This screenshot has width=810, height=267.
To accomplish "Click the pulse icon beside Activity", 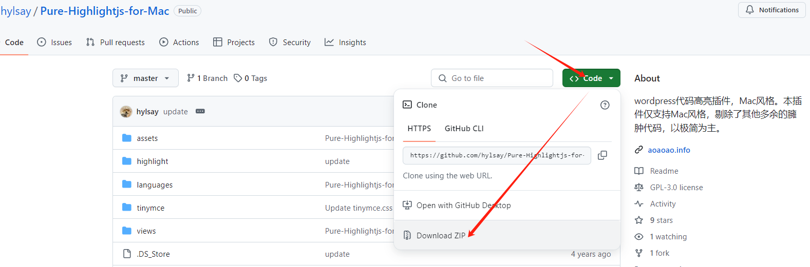I will tap(639, 204).
